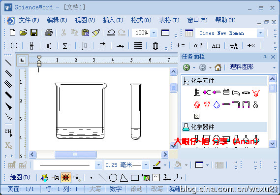Image resolution: width=280 pixels, height=195 pixels.
Task: Toggle the task panel pin
Action: pos(265,57)
